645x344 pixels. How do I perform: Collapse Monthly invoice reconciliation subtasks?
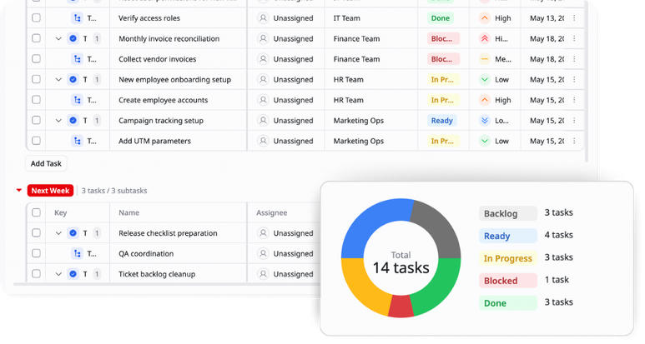tap(58, 38)
